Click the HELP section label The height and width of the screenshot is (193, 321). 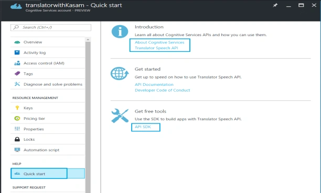(17, 164)
